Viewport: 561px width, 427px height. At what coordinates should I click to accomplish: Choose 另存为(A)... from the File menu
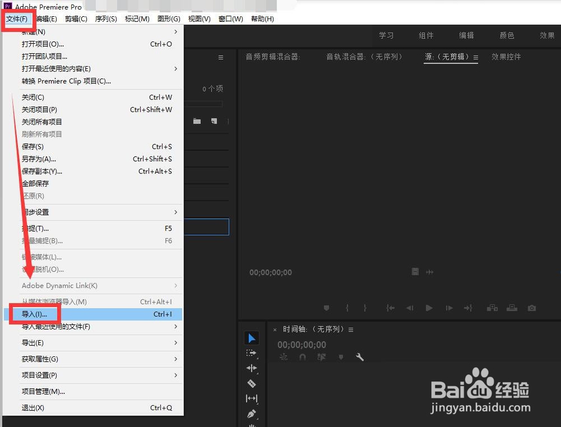pyautogui.click(x=93, y=159)
